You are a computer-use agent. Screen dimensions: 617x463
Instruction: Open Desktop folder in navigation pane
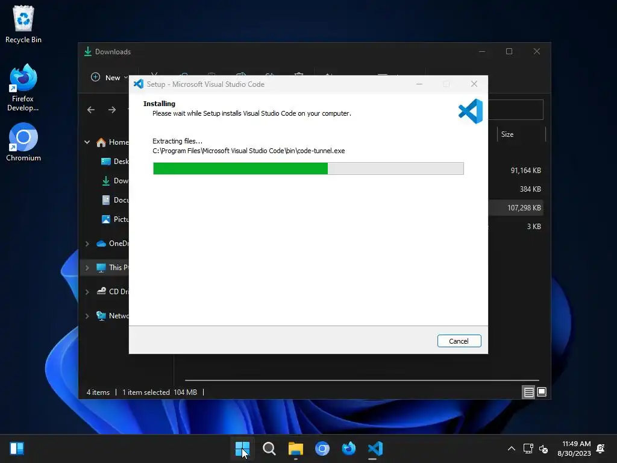(115, 162)
